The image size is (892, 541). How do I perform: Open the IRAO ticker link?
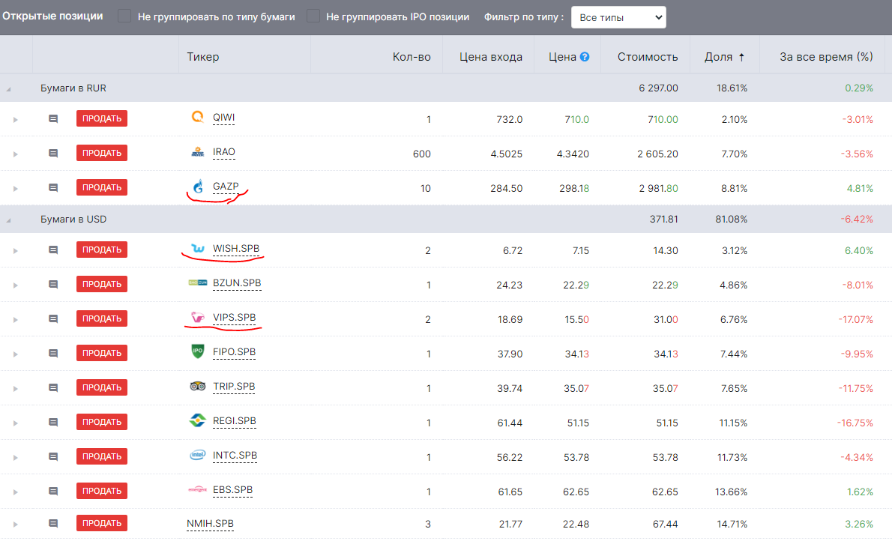pos(223,152)
